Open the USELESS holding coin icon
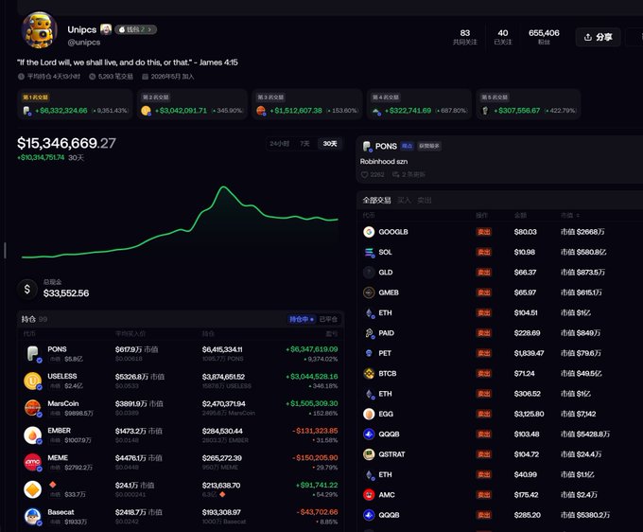The height and width of the screenshot is (532, 643). (33, 381)
